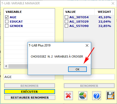Click the red X cancel icon

tap(68, 96)
